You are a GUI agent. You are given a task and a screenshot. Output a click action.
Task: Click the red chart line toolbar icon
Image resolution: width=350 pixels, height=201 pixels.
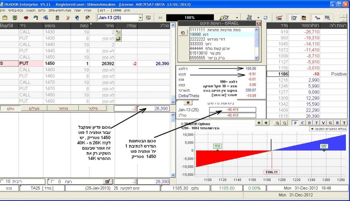279,18
